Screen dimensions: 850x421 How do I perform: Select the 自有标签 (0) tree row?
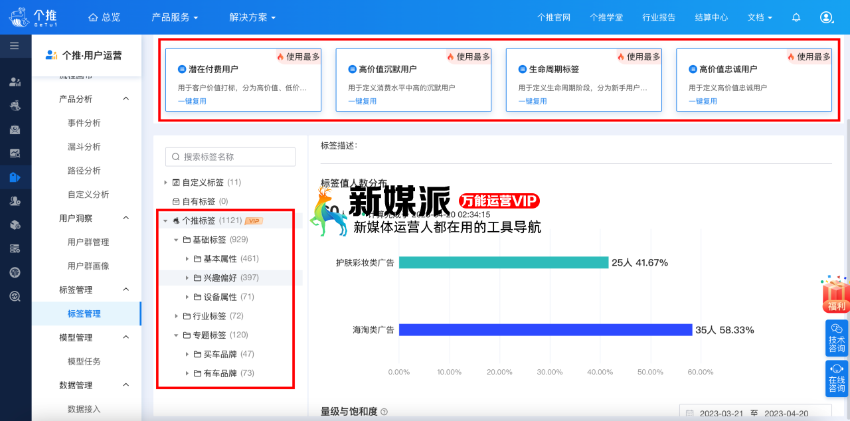[228, 201]
